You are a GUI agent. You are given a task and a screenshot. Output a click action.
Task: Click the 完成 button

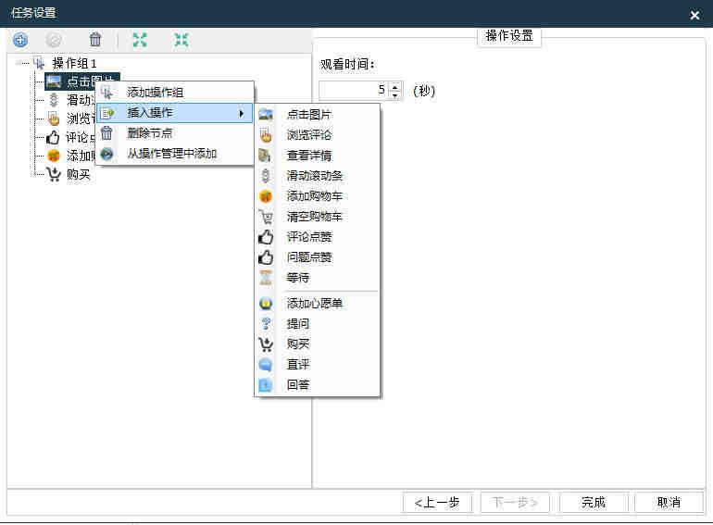point(594,502)
